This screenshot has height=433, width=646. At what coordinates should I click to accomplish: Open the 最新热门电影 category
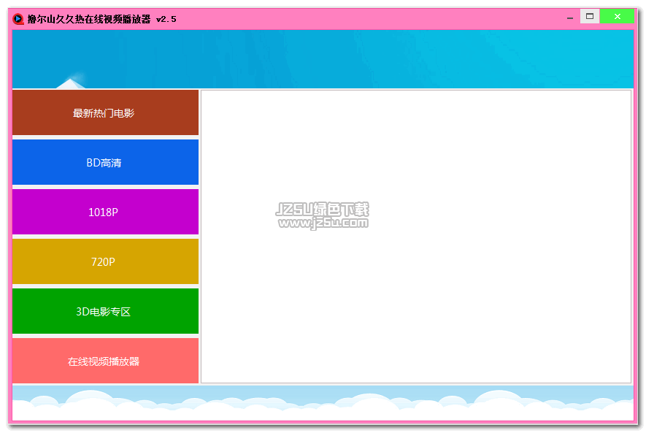point(105,112)
